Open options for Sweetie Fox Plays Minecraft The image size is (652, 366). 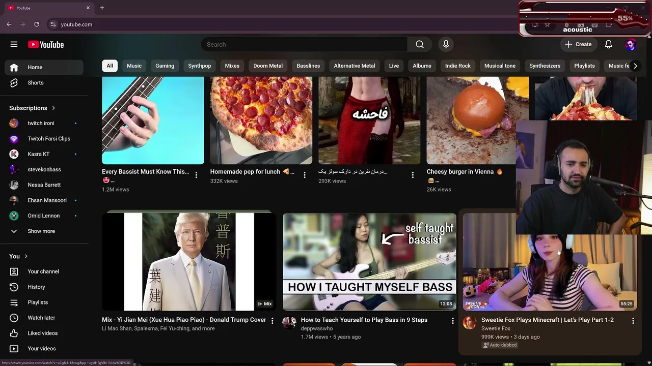[633, 321]
